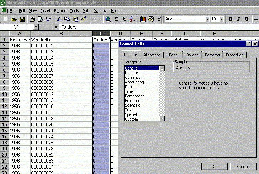Click the AutoSum sigma icon
The width and height of the screenshot is (259, 174).
116,19
